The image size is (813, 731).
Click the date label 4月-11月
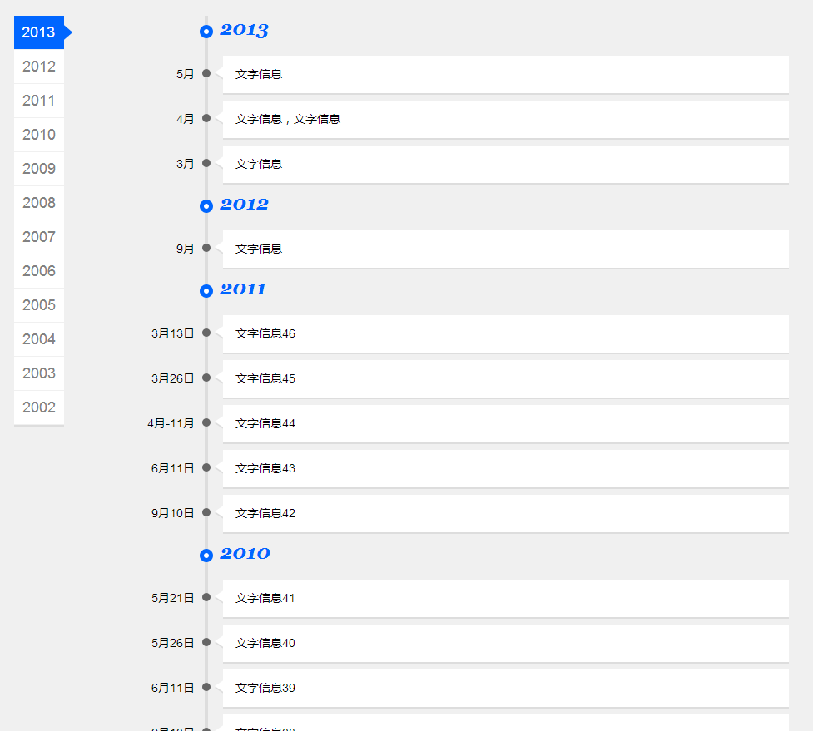171,424
